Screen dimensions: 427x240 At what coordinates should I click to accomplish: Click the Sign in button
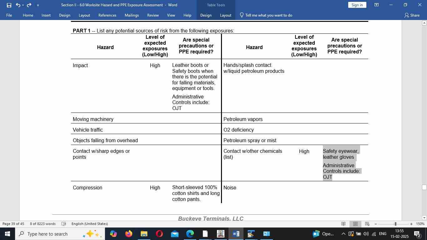pyautogui.click(x=357, y=5)
